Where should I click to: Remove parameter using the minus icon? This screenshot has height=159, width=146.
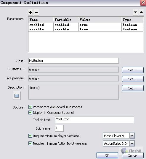click(36, 12)
